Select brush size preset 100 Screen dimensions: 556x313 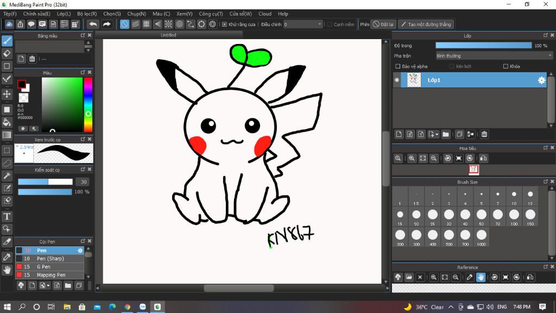click(514, 216)
